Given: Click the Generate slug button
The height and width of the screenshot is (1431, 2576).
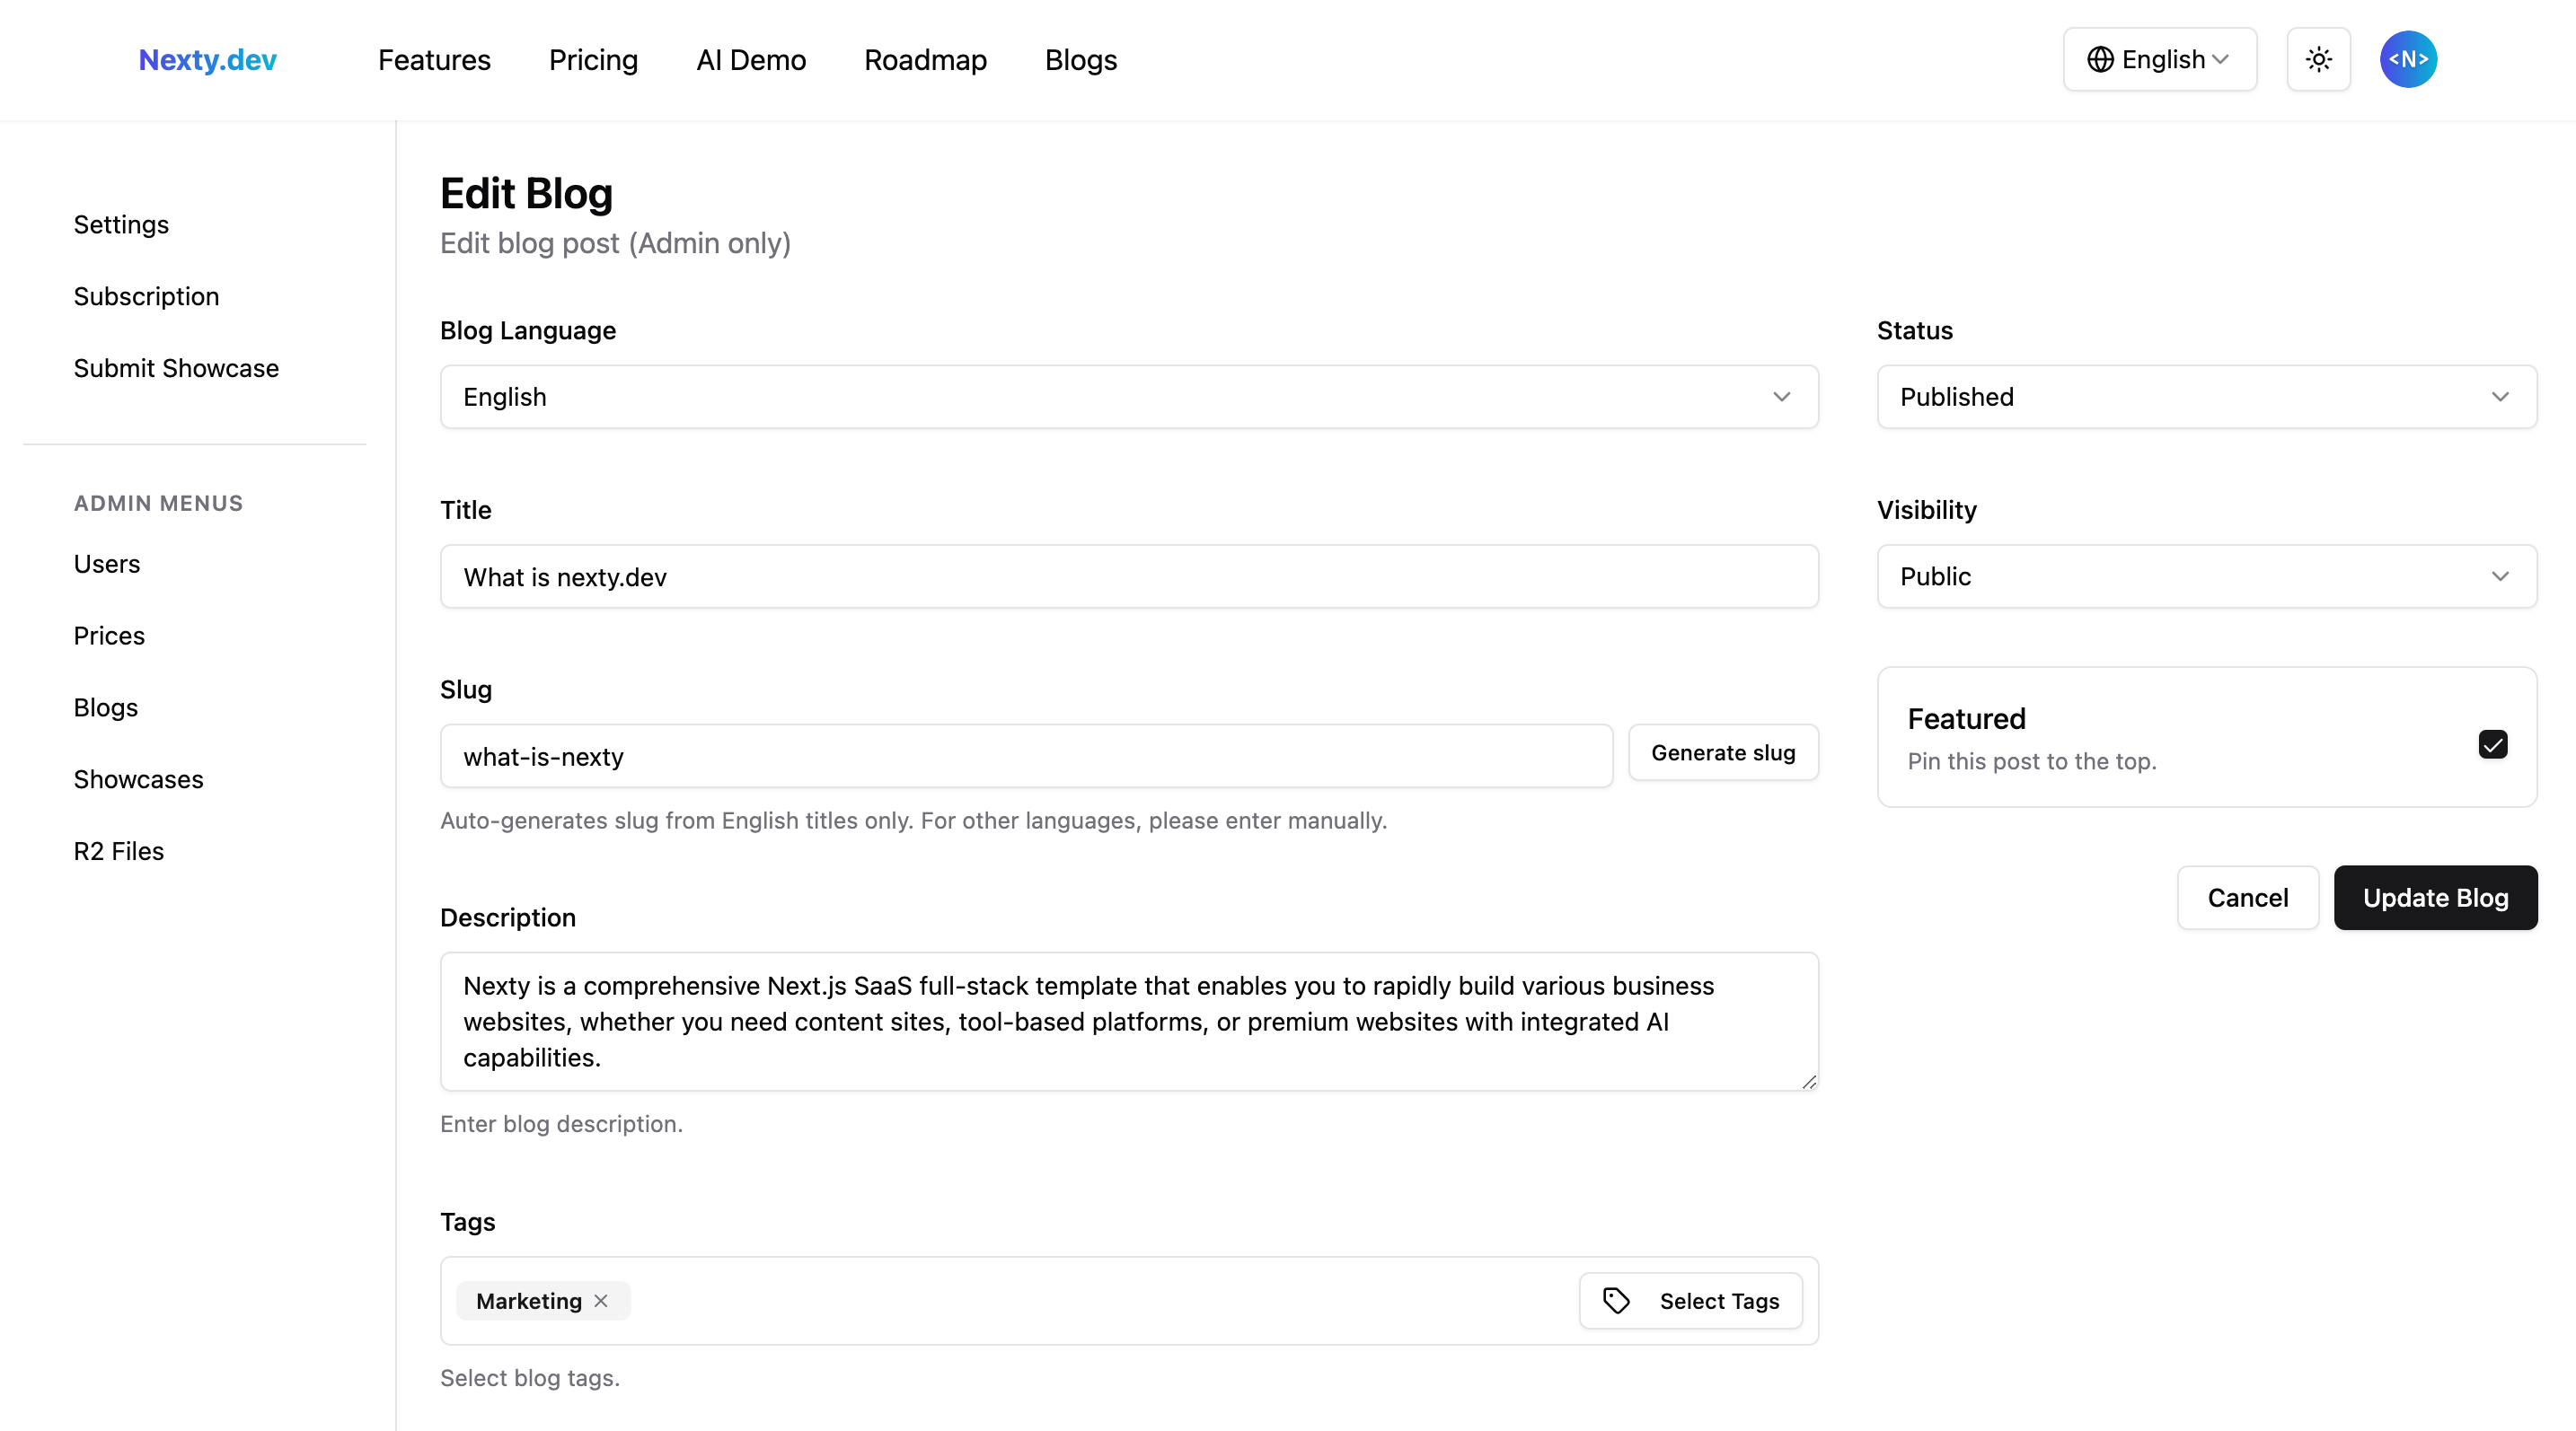Looking at the screenshot, I should [1722, 752].
